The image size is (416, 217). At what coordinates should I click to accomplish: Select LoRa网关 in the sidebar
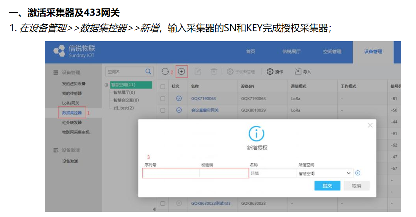click(71, 103)
